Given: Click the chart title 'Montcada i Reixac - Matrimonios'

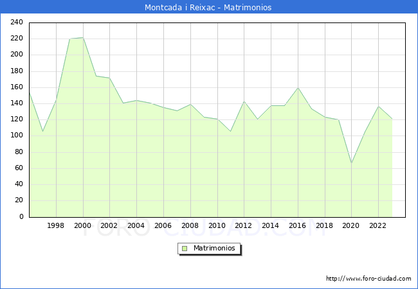Looking at the screenshot, I should (208, 8).
